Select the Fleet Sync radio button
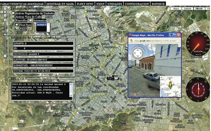The width and height of the screenshot is (211, 131). click(x=17, y=25)
